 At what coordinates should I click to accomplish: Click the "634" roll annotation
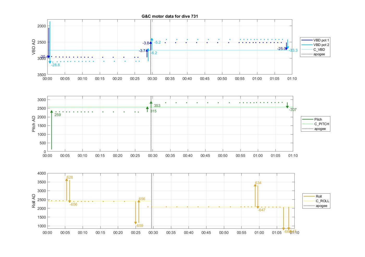point(258,183)
